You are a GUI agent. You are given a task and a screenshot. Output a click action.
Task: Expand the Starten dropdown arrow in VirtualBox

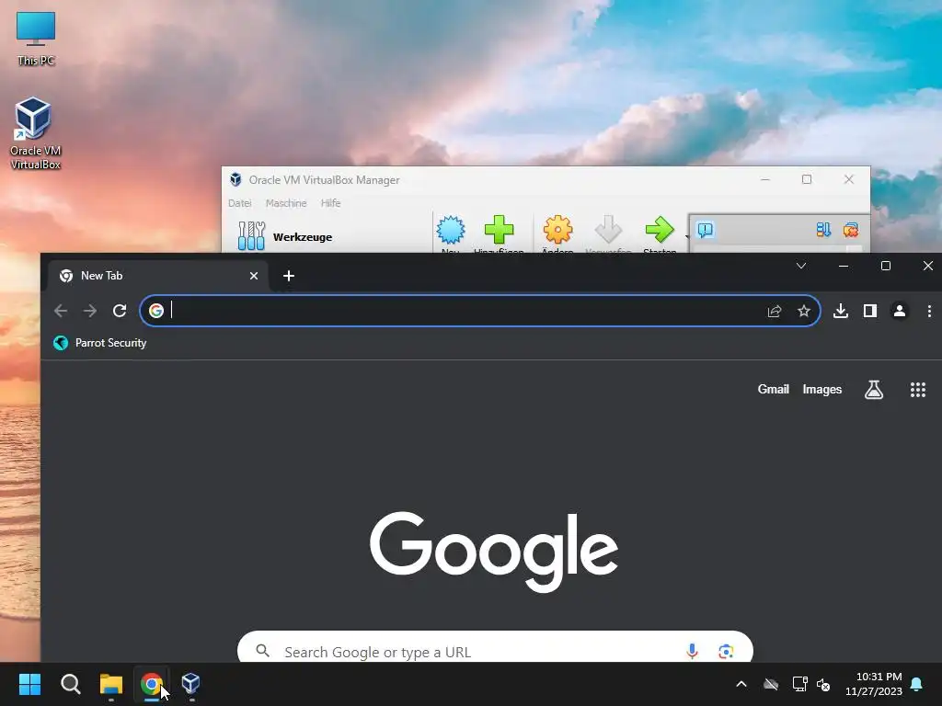point(686,236)
